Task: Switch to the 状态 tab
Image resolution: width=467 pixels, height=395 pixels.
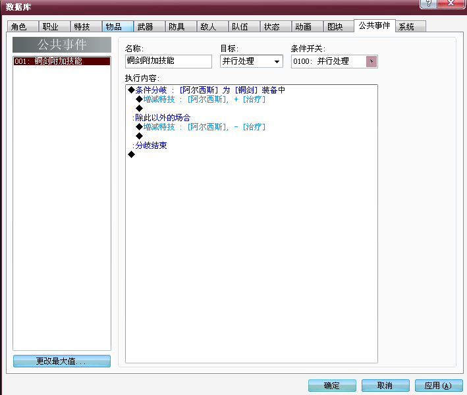Action: click(275, 26)
